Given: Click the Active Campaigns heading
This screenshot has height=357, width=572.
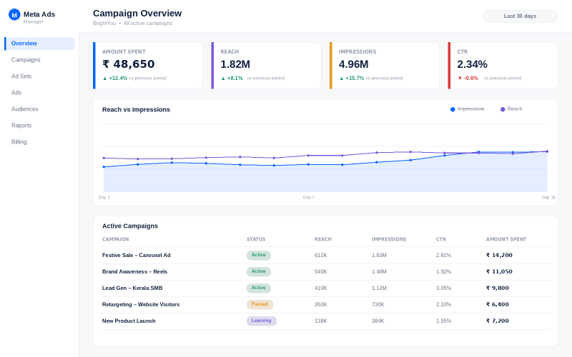Looking at the screenshot, I should point(130,226).
